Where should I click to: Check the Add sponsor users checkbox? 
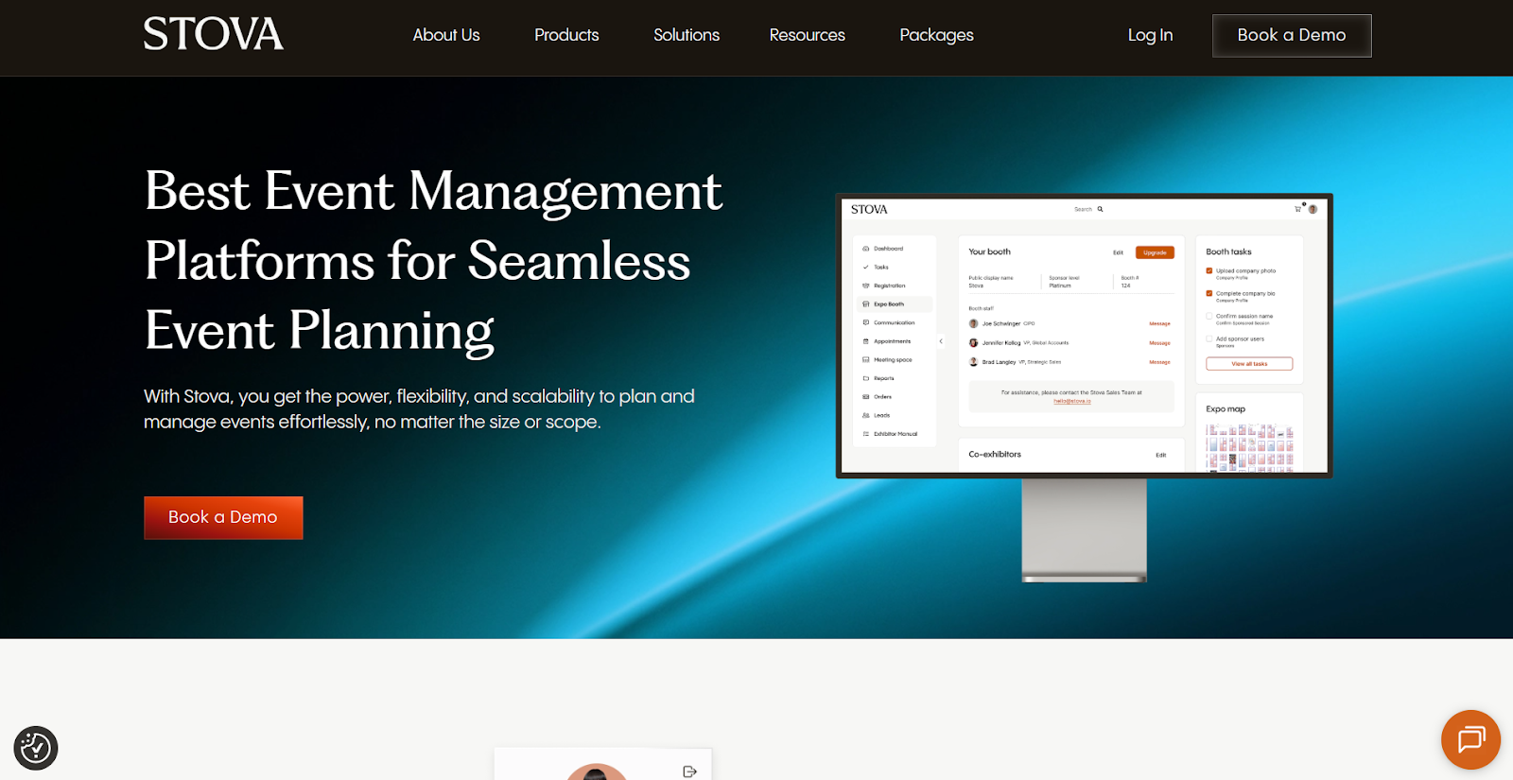[x=1209, y=338]
